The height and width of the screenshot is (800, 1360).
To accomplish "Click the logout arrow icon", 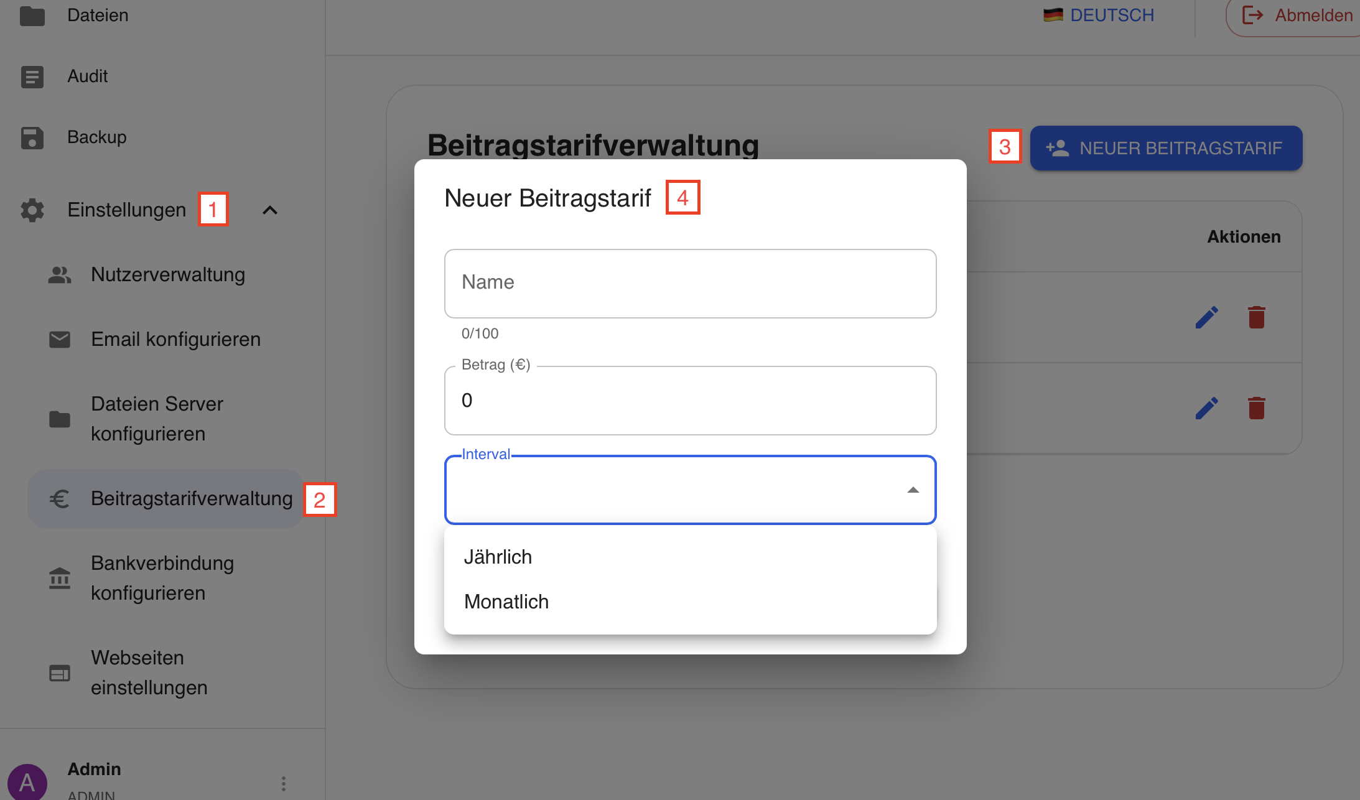I will 1252,15.
